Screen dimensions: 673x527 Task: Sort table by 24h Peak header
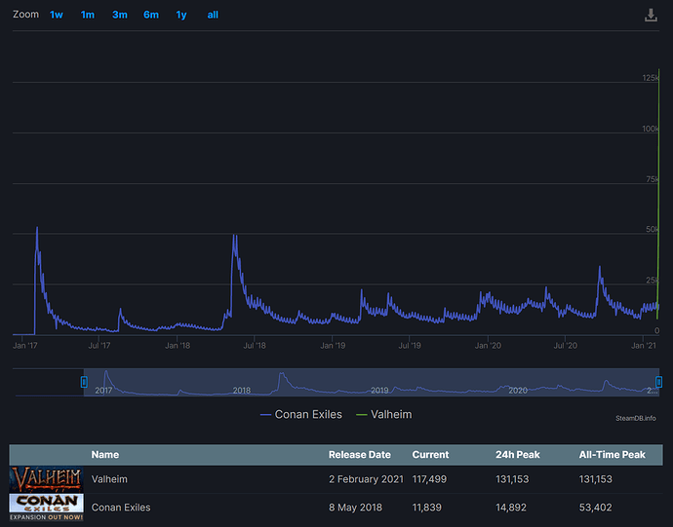[518, 455]
